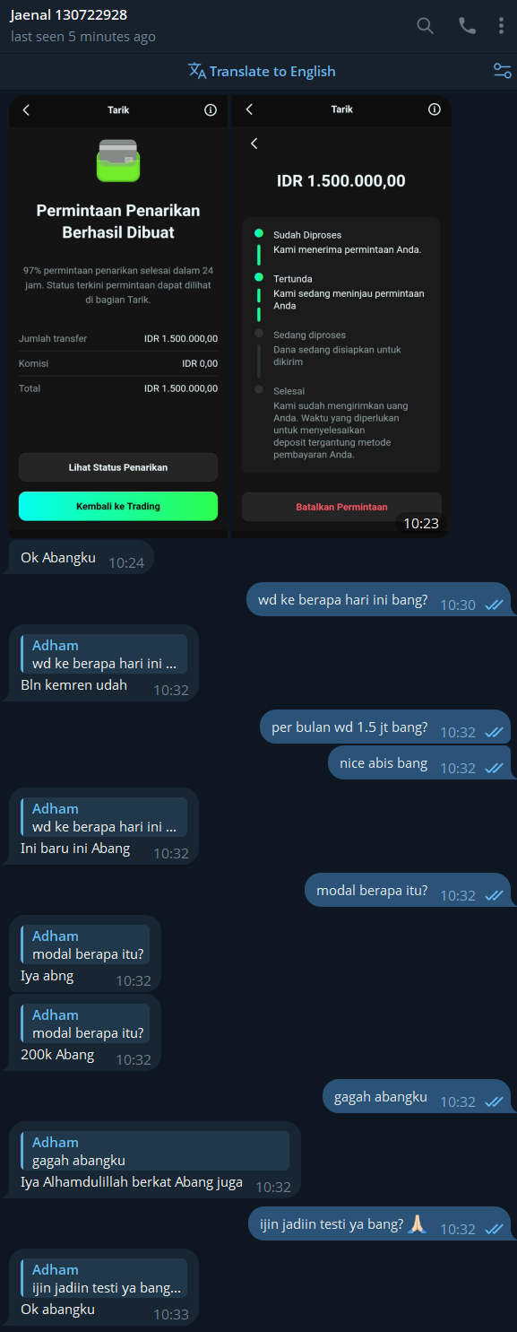517x1332 pixels.
Task: Click the info icon in the right Tarik screenshot
Action: point(435,109)
